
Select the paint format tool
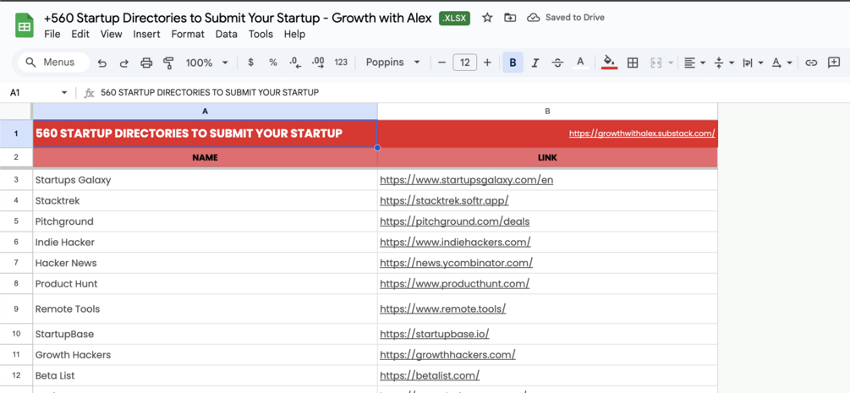click(x=168, y=63)
